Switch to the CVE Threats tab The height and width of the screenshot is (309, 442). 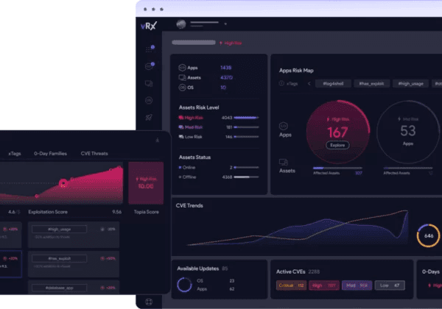(94, 154)
